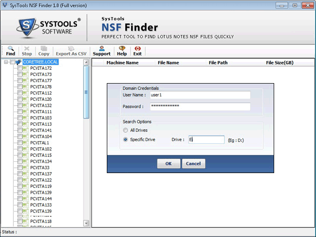Sort by File Path column header
316x237 pixels.
218,63
